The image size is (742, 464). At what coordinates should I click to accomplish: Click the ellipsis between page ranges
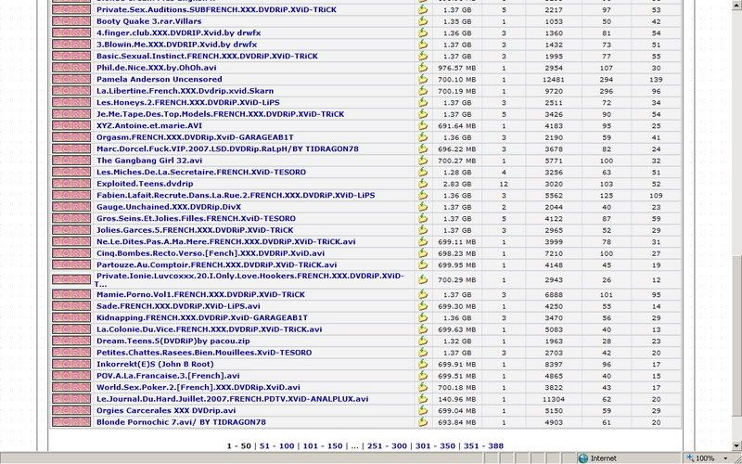tap(355, 446)
